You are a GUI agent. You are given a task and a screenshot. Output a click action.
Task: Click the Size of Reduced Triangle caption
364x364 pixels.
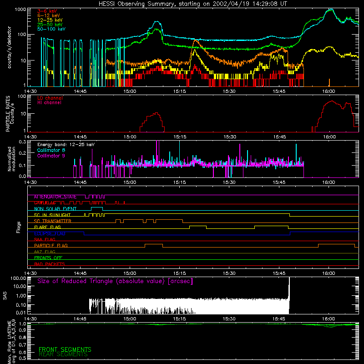pos(115,281)
